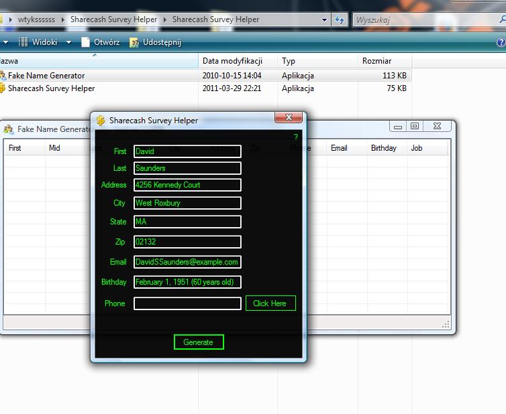Click the State field containing MA

pos(187,221)
